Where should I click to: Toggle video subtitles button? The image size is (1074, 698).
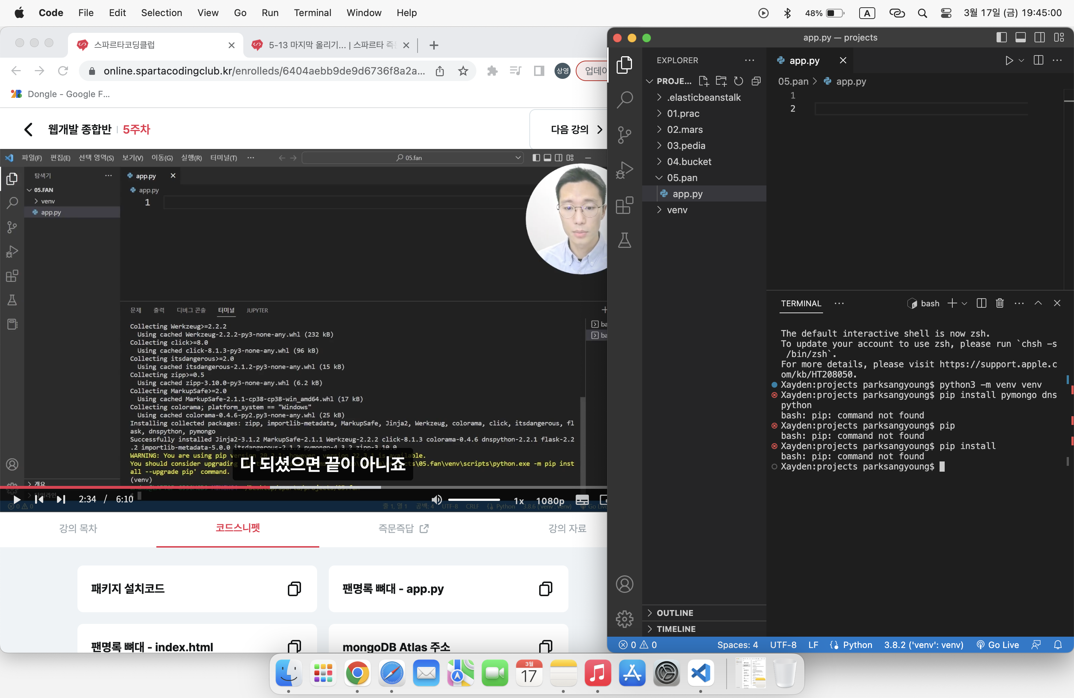tap(582, 500)
